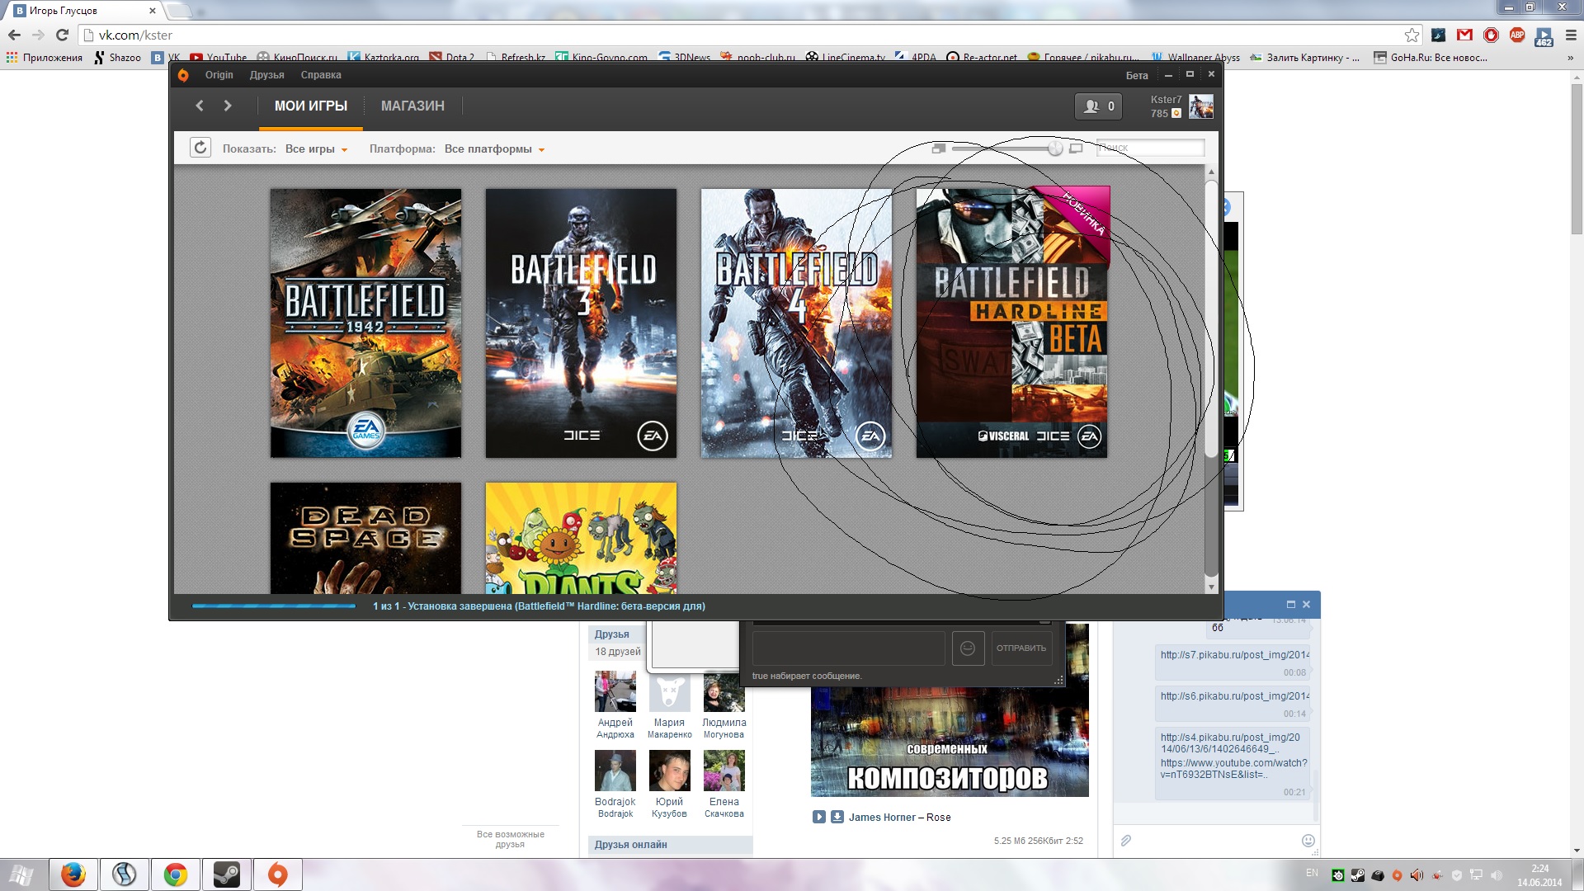
Task: Open the youtube.com watch link in the chat
Action: (1233, 769)
